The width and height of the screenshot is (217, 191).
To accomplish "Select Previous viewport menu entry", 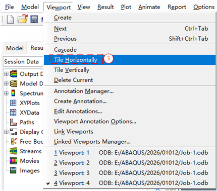I will (130, 39).
